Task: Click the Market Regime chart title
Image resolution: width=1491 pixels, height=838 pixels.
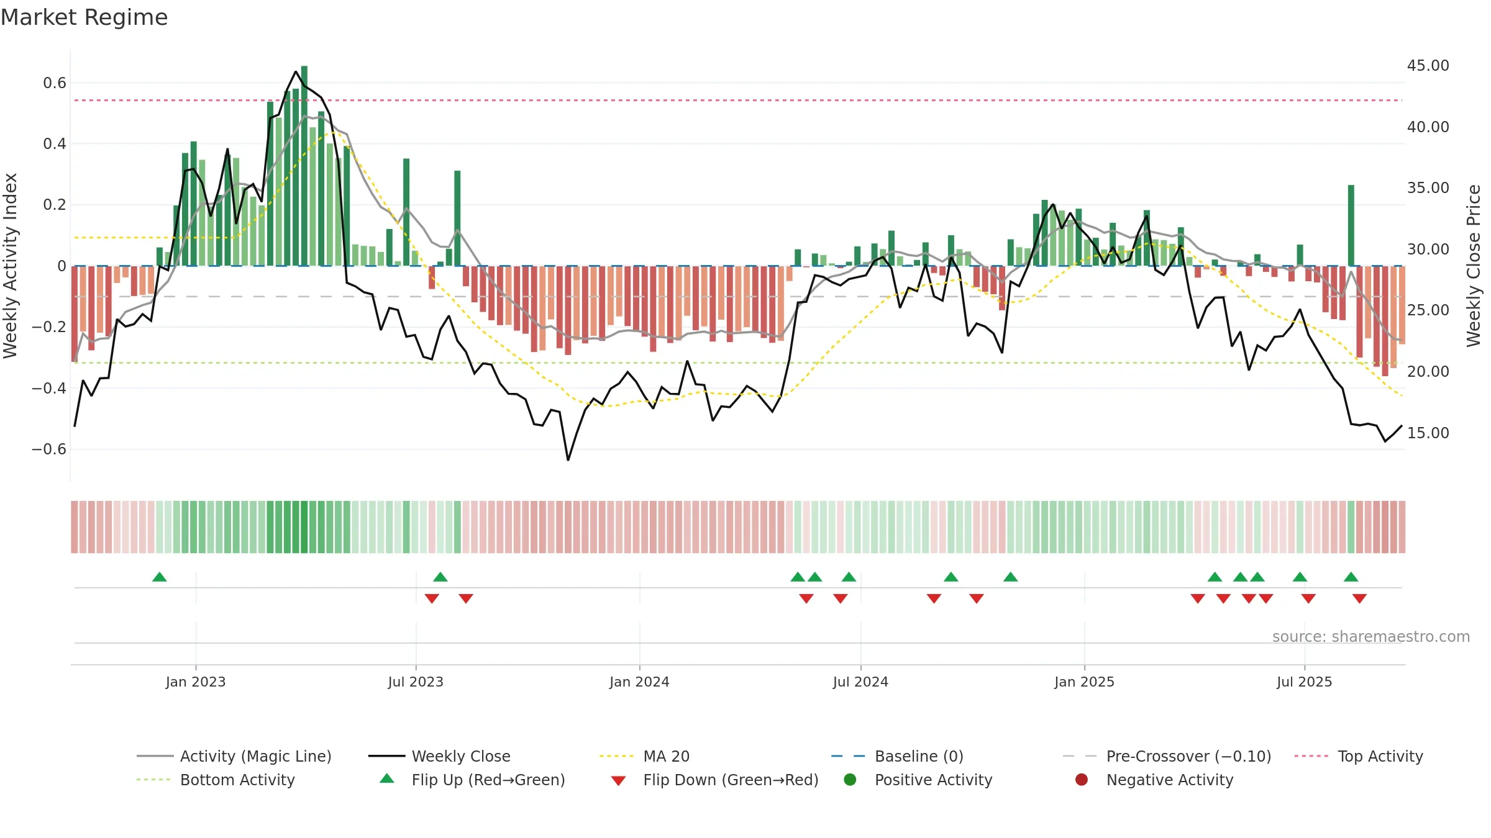Action: pos(84,17)
